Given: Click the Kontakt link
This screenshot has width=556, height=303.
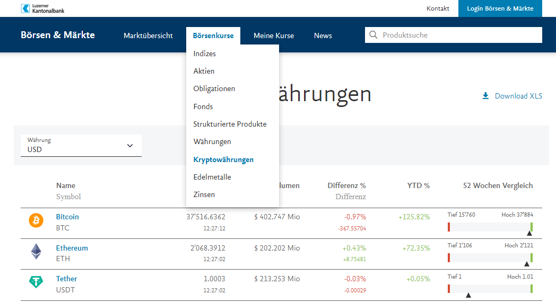Looking at the screenshot, I should (438, 8).
